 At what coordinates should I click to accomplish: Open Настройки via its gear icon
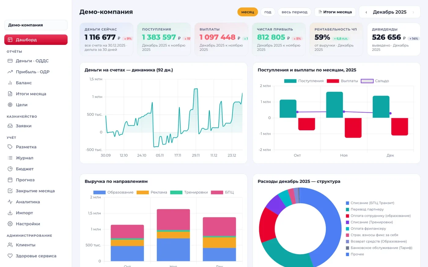pyautogui.click(x=10, y=224)
